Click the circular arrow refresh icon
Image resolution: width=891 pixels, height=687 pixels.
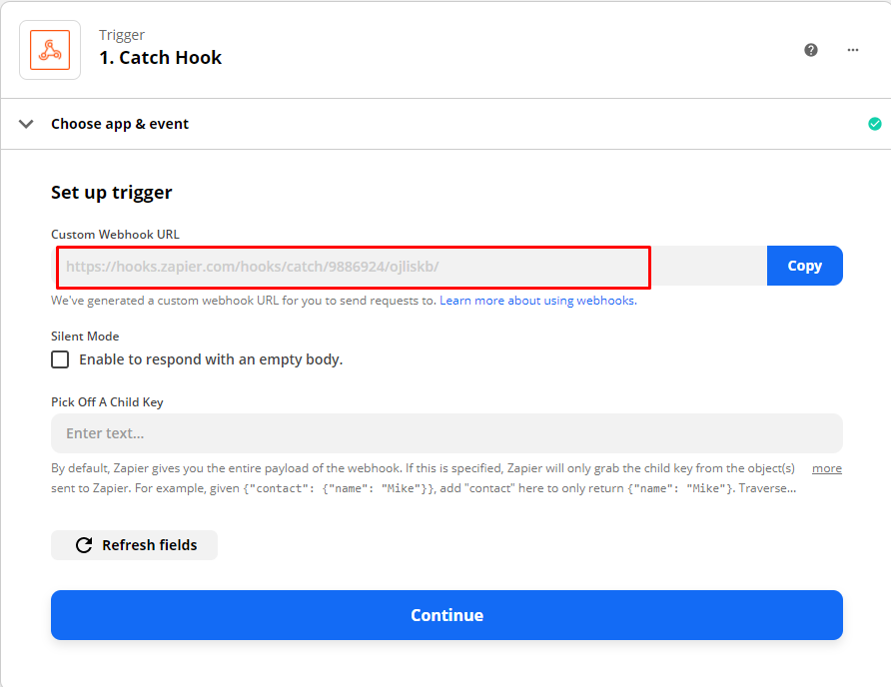84,545
